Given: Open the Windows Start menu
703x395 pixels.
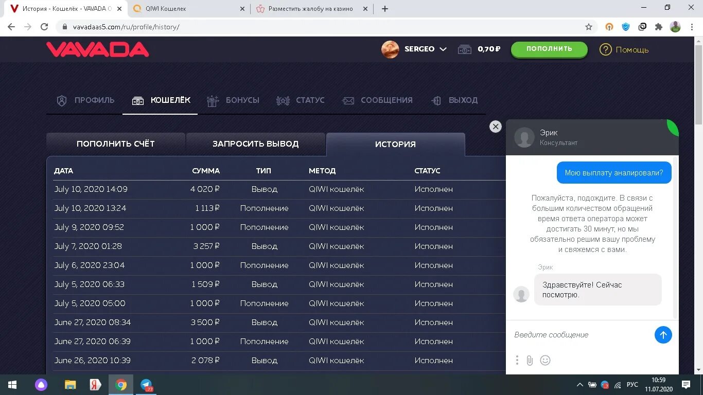Looking at the screenshot, I should point(12,385).
